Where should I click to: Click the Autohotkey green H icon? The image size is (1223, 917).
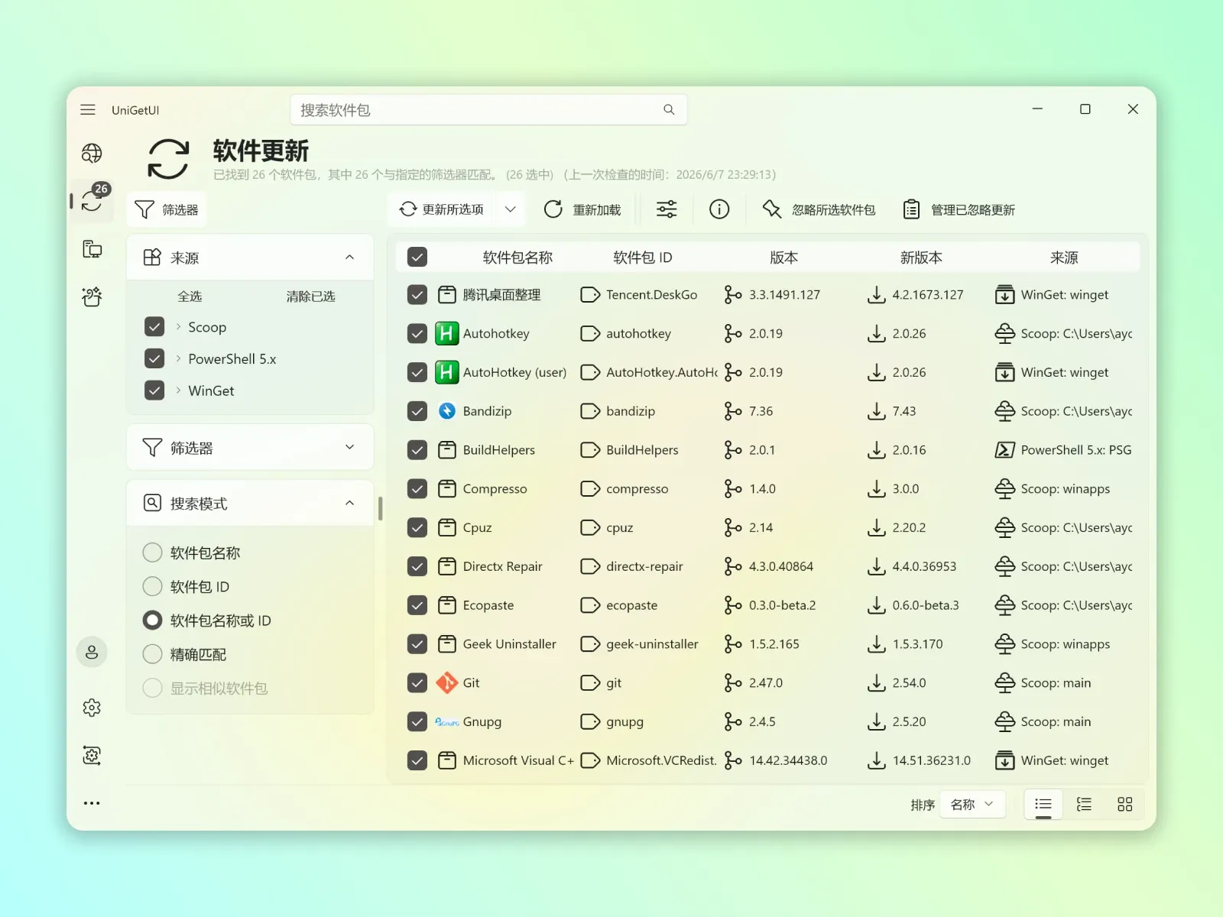point(447,334)
